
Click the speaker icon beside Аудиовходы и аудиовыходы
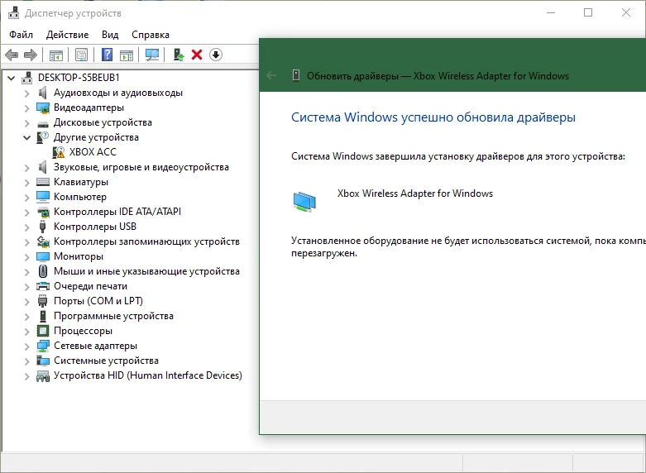point(42,93)
